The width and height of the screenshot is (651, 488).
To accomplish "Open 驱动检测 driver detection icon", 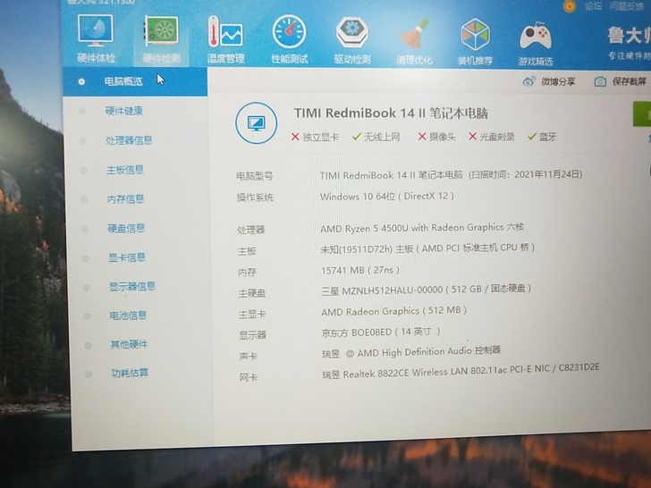I will coord(352,40).
